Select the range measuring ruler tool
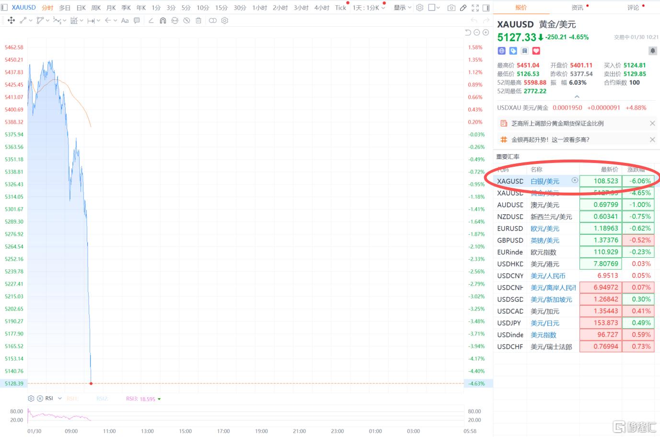 pos(91,21)
